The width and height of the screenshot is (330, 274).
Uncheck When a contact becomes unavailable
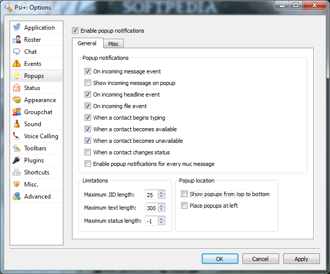[88, 141]
